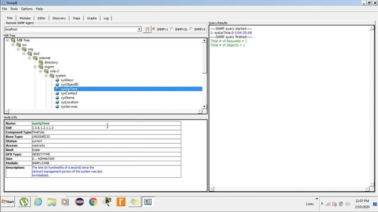This screenshot has height=212, width=378.
Task: Select the SNMPv1 radio button
Action: click(x=154, y=29)
